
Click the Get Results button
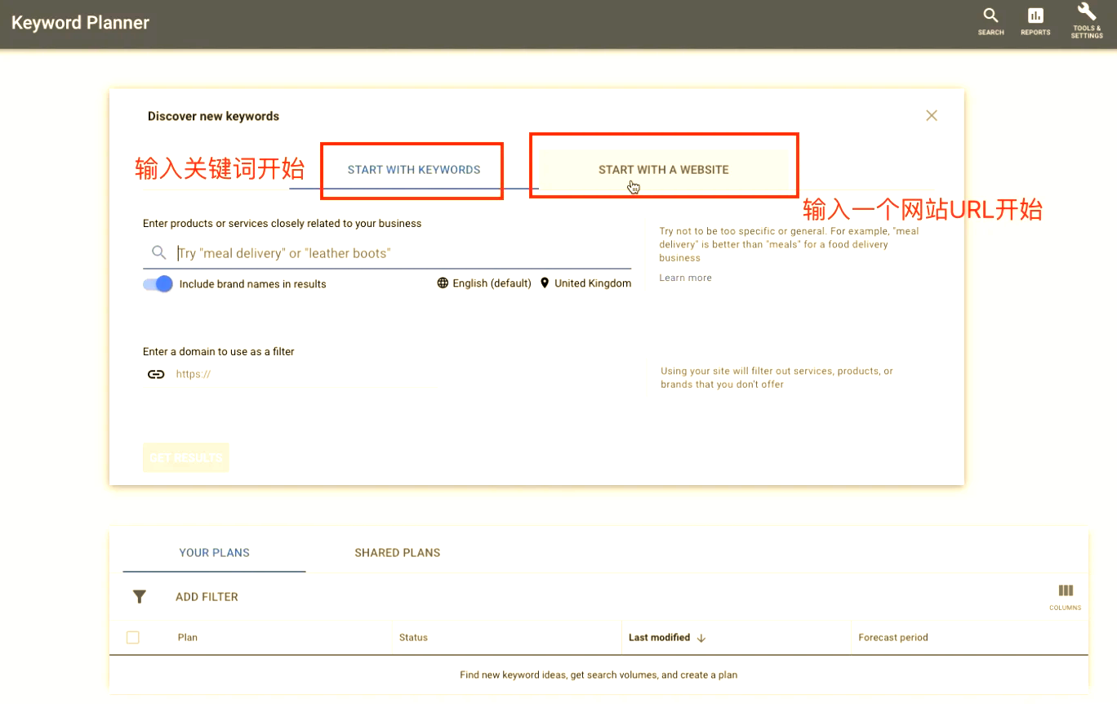[186, 458]
